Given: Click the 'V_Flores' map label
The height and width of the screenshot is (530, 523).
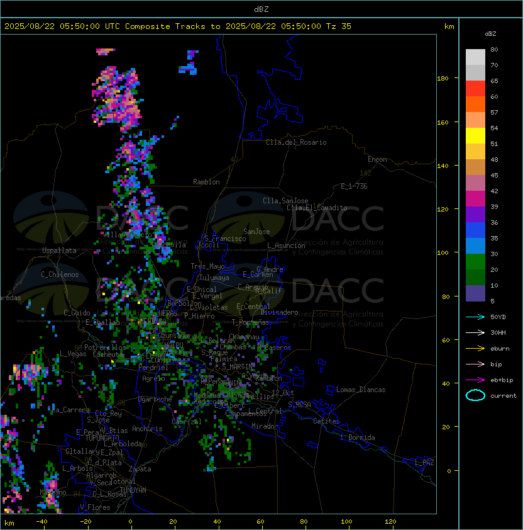Looking at the screenshot, I should coord(95,507).
